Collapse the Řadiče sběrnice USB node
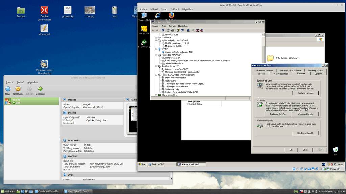Viewport: 346px width, 194px height. pyautogui.click(x=156, y=66)
